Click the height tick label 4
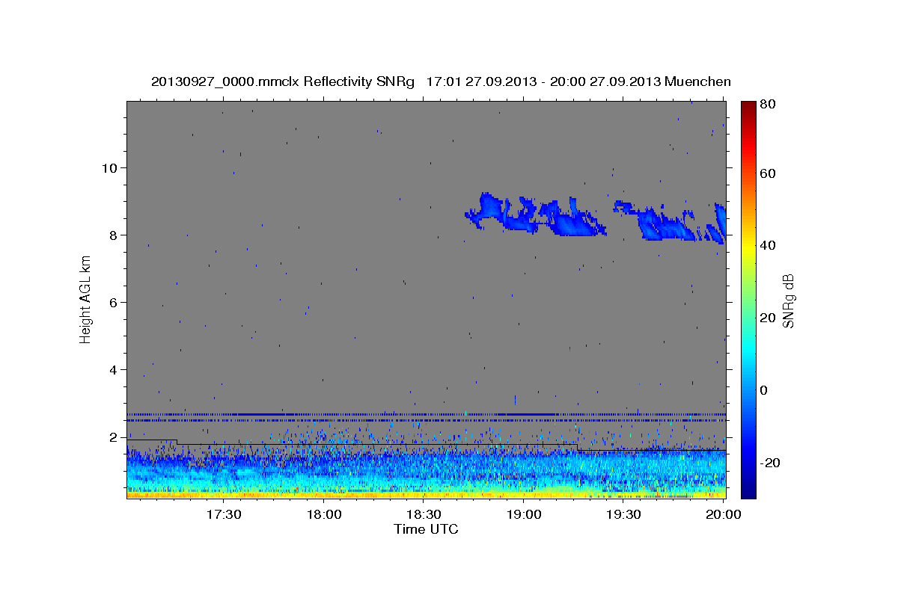898x598 pixels. tap(114, 370)
